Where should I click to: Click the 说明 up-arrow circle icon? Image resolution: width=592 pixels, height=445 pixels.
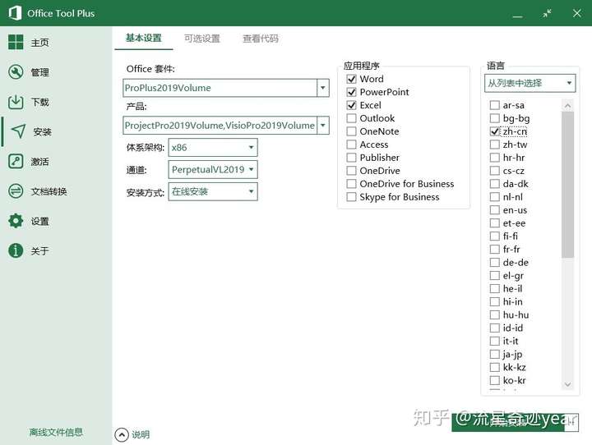point(122,434)
